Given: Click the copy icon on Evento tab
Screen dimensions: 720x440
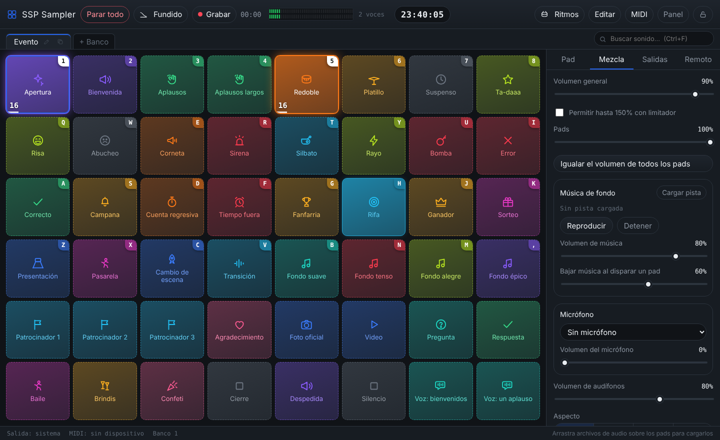Looking at the screenshot, I should [60, 42].
